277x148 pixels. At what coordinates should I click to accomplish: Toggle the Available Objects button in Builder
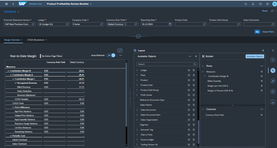tap(255, 56)
